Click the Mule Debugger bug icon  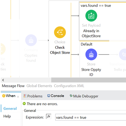click(71, 96)
